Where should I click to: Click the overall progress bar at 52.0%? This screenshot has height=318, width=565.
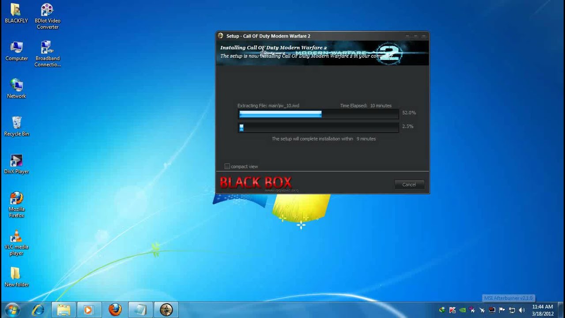318,114
